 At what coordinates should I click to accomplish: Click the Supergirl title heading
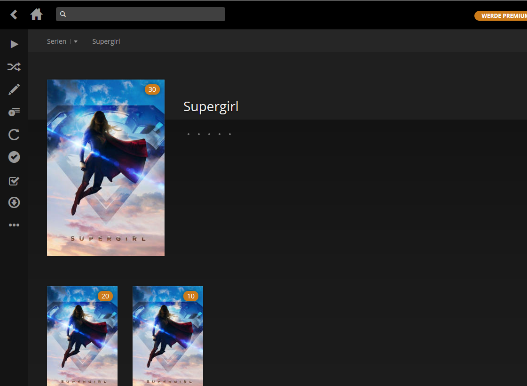click(x=211, y=107)
